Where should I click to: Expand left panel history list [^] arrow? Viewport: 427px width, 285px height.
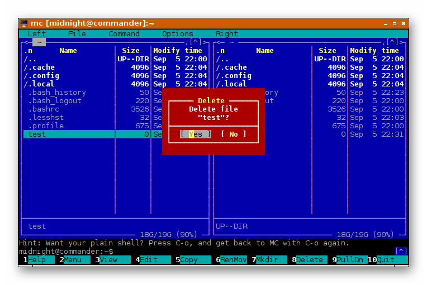(196, 42)
